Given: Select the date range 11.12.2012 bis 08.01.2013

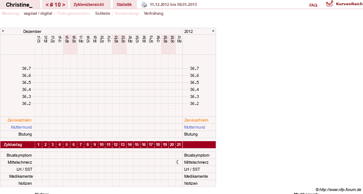Looking at the screenshot, I should (174, 4).
